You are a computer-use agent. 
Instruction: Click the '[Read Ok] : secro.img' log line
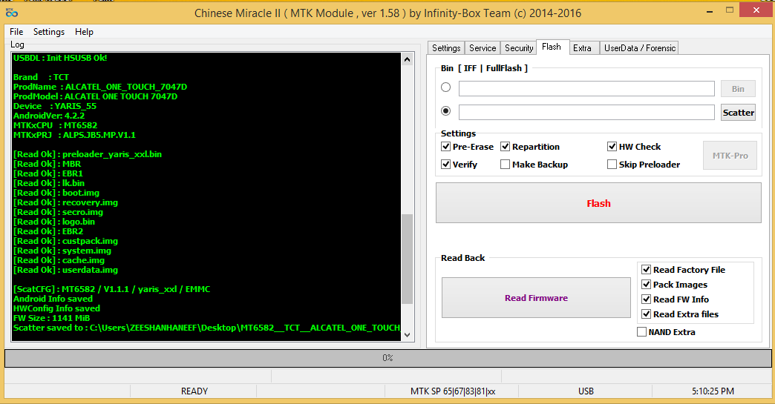pos(59,212)
